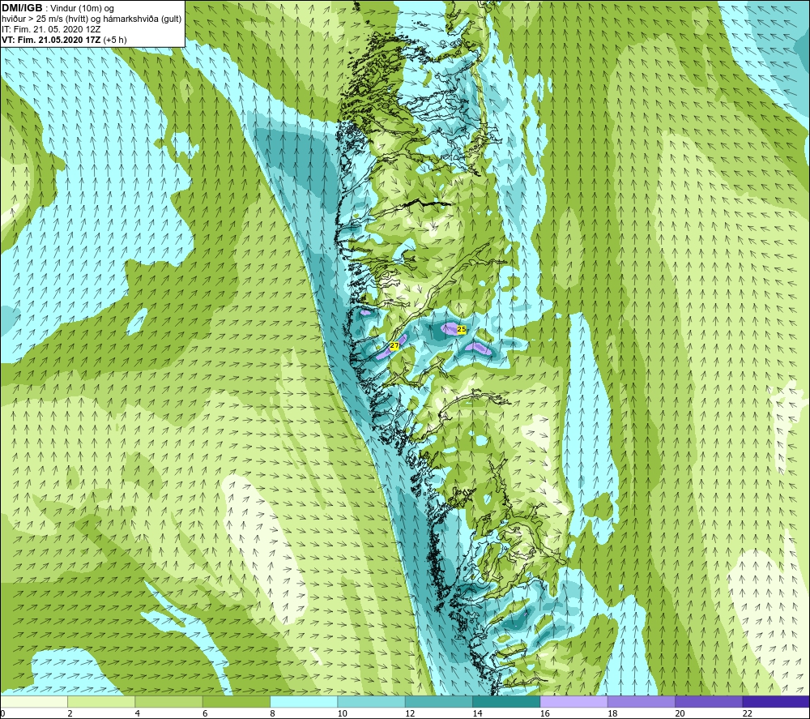The width and height of the screenshot is (810, 719).
Task: Click legend scale label '0'
Action: tap(2, 713)
